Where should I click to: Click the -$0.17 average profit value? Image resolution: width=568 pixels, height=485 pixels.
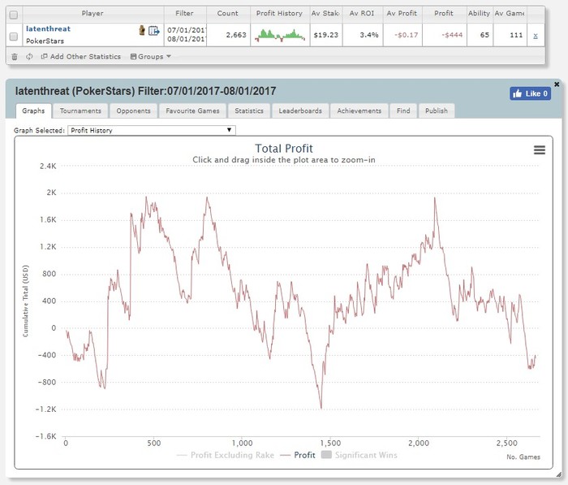[x=406, y=35]
